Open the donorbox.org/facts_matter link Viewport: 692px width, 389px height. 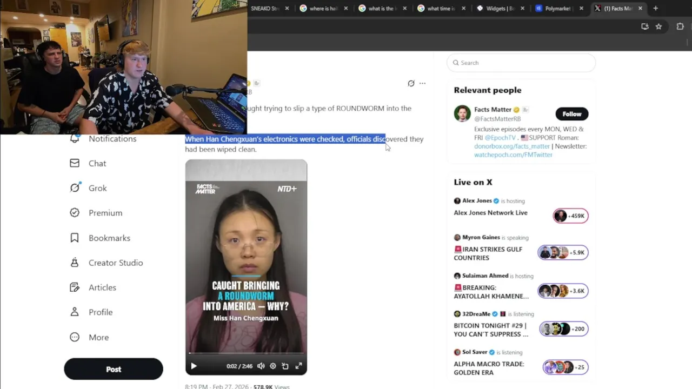[512, 146]
